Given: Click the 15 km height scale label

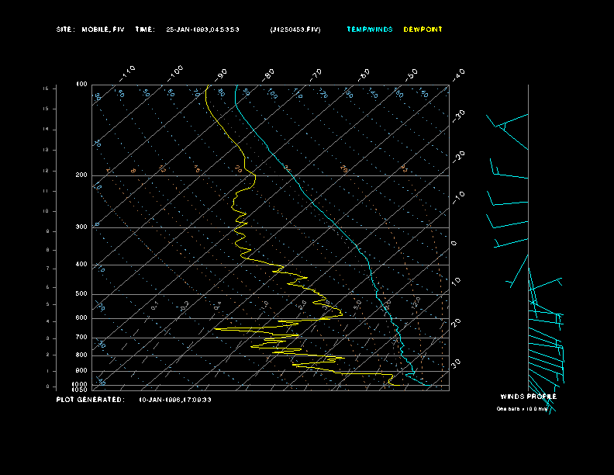Looking at the screenshot, I should pos(46,109).
